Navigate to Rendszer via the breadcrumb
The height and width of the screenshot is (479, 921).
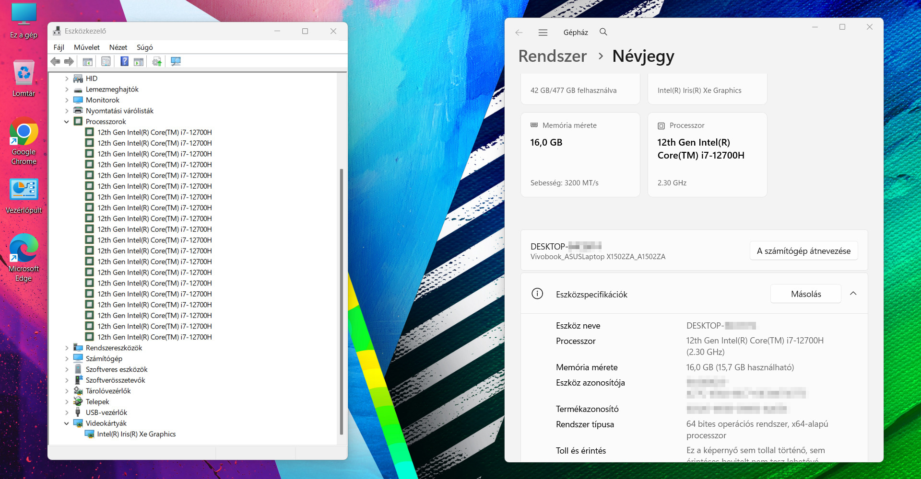[x=553, y=57]
